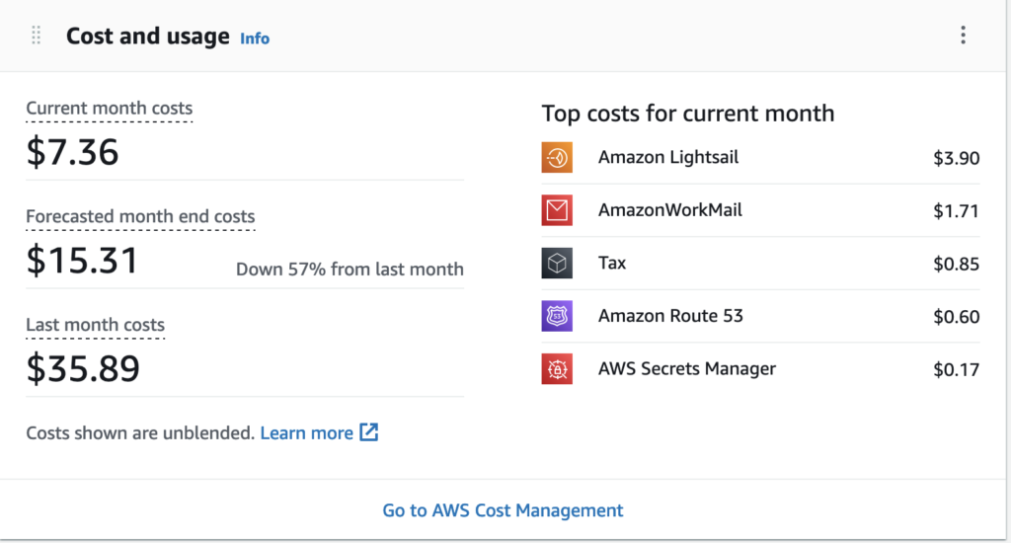Select the AmazonWorkMail service name
The width and height of the screenshot is (1011, 543).
(669, 209)
